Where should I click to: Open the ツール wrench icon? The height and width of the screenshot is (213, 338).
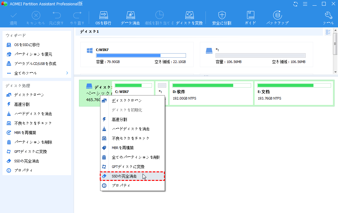click(329, 15)
